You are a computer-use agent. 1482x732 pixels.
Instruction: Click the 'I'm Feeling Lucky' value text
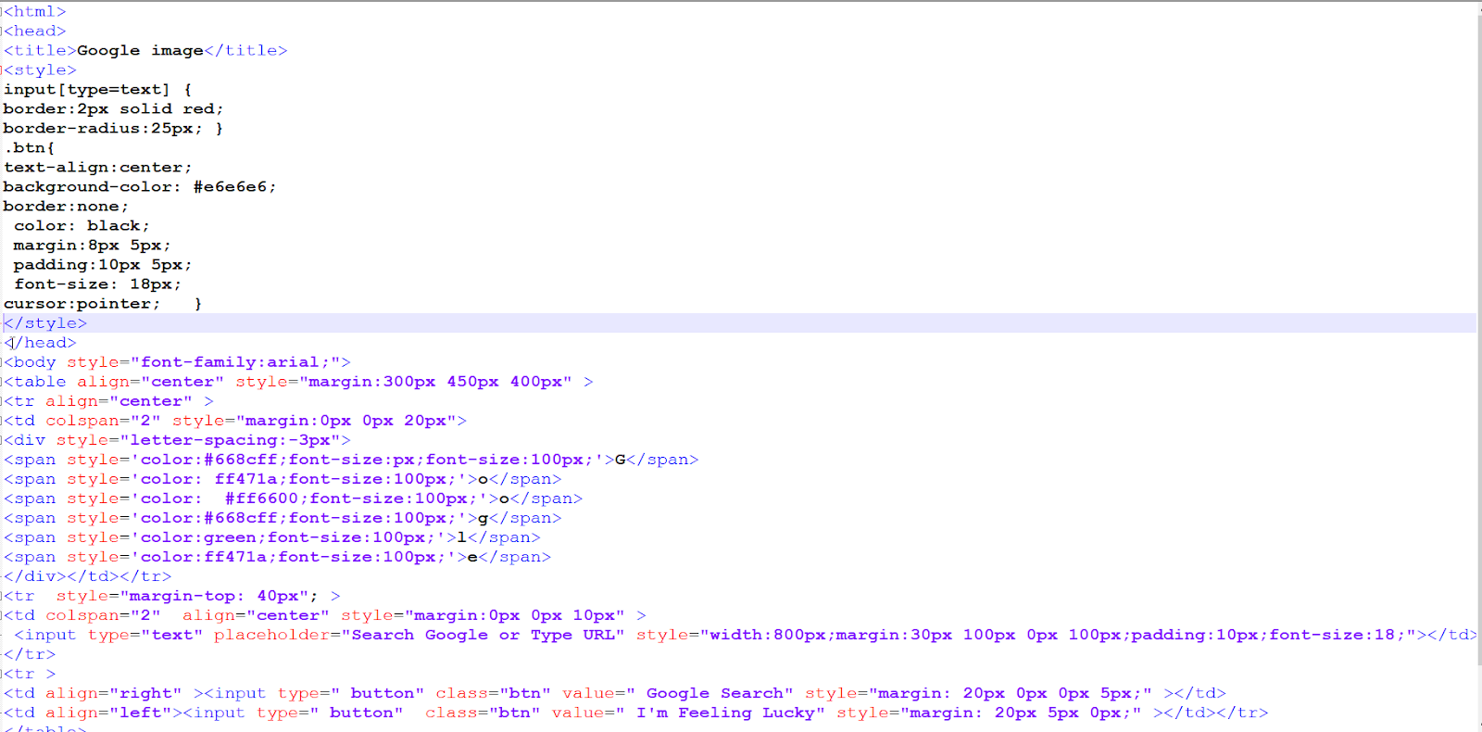(x=726, y=712)
